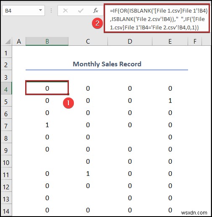
Task: Open the Insert Function fx icon
Action: pyautogui.click(x=96, y=10)
